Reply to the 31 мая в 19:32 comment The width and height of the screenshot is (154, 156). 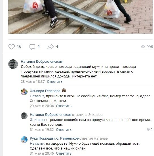(64, 130)
